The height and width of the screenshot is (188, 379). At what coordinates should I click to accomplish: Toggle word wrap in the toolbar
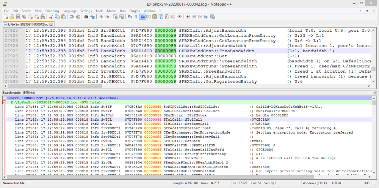[130, 17]
